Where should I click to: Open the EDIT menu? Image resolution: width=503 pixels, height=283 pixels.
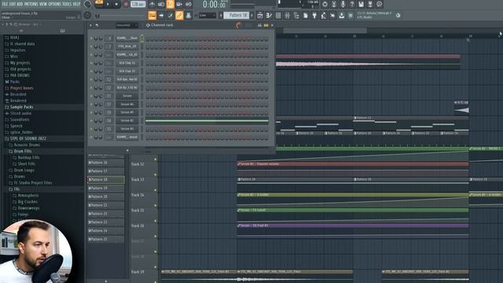pyautogui.click(x=13, y=4)
